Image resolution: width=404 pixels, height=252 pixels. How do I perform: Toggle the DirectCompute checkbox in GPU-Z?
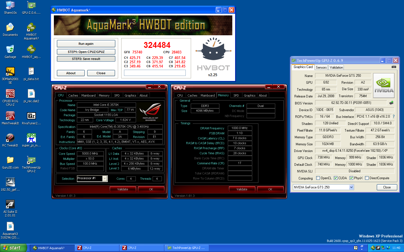click(x=367, y=178)
